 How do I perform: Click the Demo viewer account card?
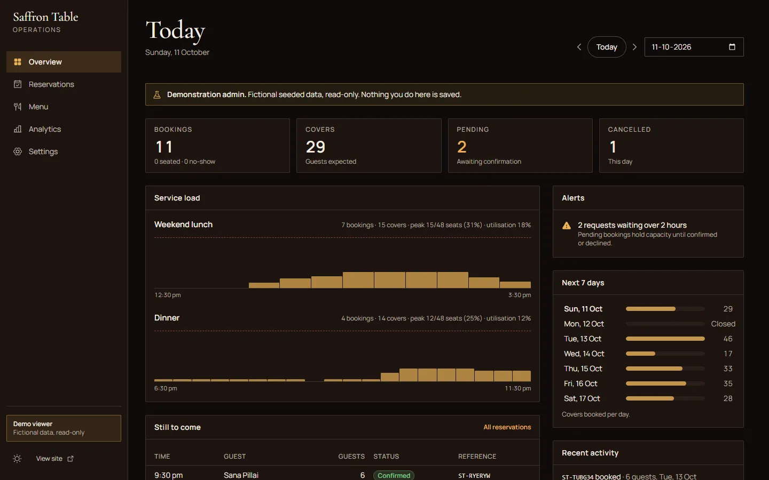(x=64, y=428)
